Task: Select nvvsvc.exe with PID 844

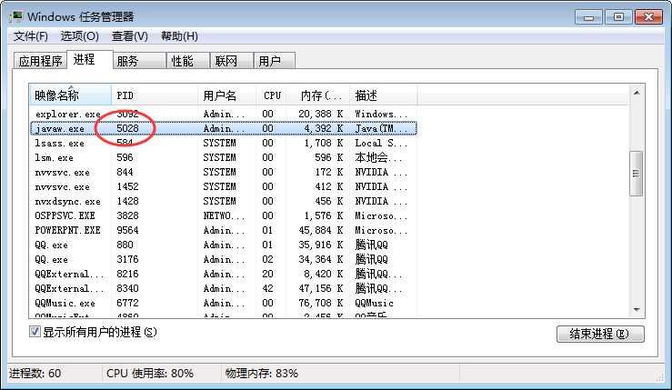Action: pyautogui.click(x=224, y=173)
